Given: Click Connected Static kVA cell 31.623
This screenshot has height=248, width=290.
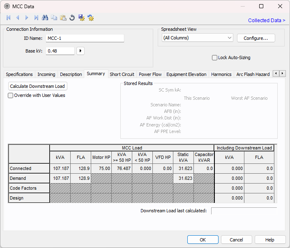Looking at the screenshot, I should click(183, 168).
